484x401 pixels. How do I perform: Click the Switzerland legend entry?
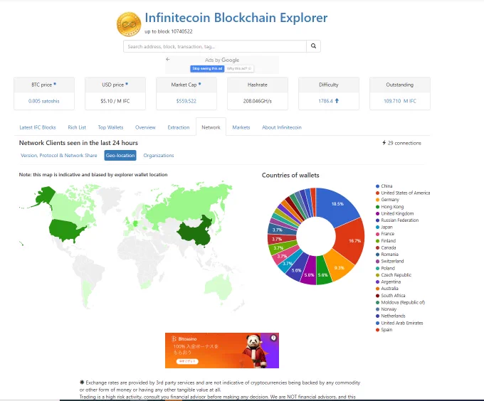pos(389,262)
